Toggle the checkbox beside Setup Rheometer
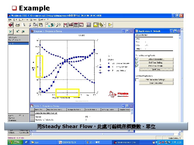The width and height of the screenshot is (194, 145). [x=137, y=59]
